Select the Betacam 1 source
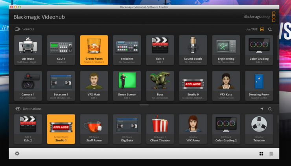Viewport: 291px width, 166px height. (x=61, y=86)
